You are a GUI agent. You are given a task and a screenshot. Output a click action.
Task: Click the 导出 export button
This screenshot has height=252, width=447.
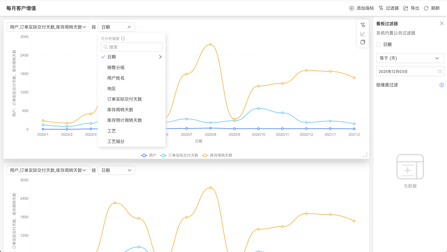[x=411, y=8]
